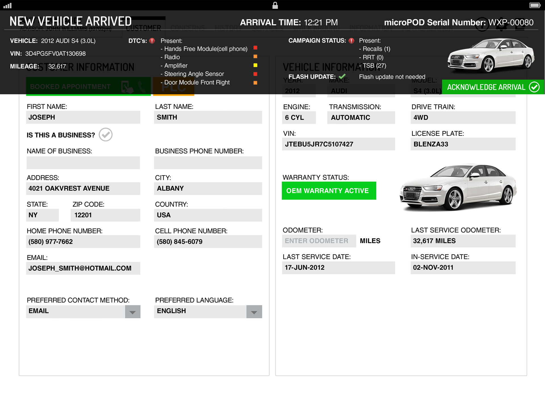Image resolution: width=545 pixels, height=409 pixels.
Task: Click the Country field showing USA
Action: pos(208,215)
